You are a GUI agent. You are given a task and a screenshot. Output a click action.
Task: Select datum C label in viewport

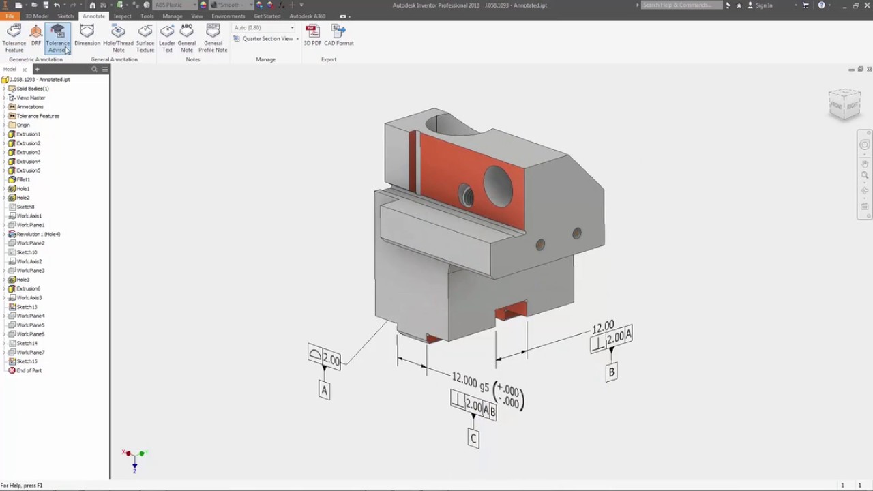(473, 438)
